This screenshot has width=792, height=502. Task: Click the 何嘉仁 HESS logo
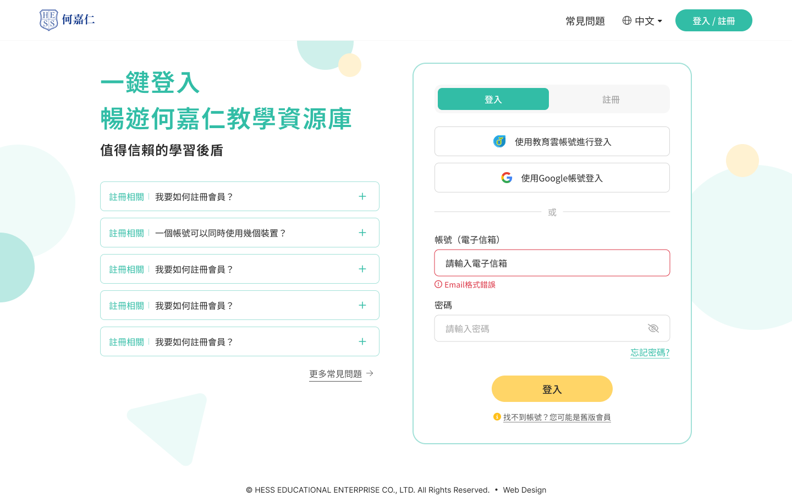point(67,20)
